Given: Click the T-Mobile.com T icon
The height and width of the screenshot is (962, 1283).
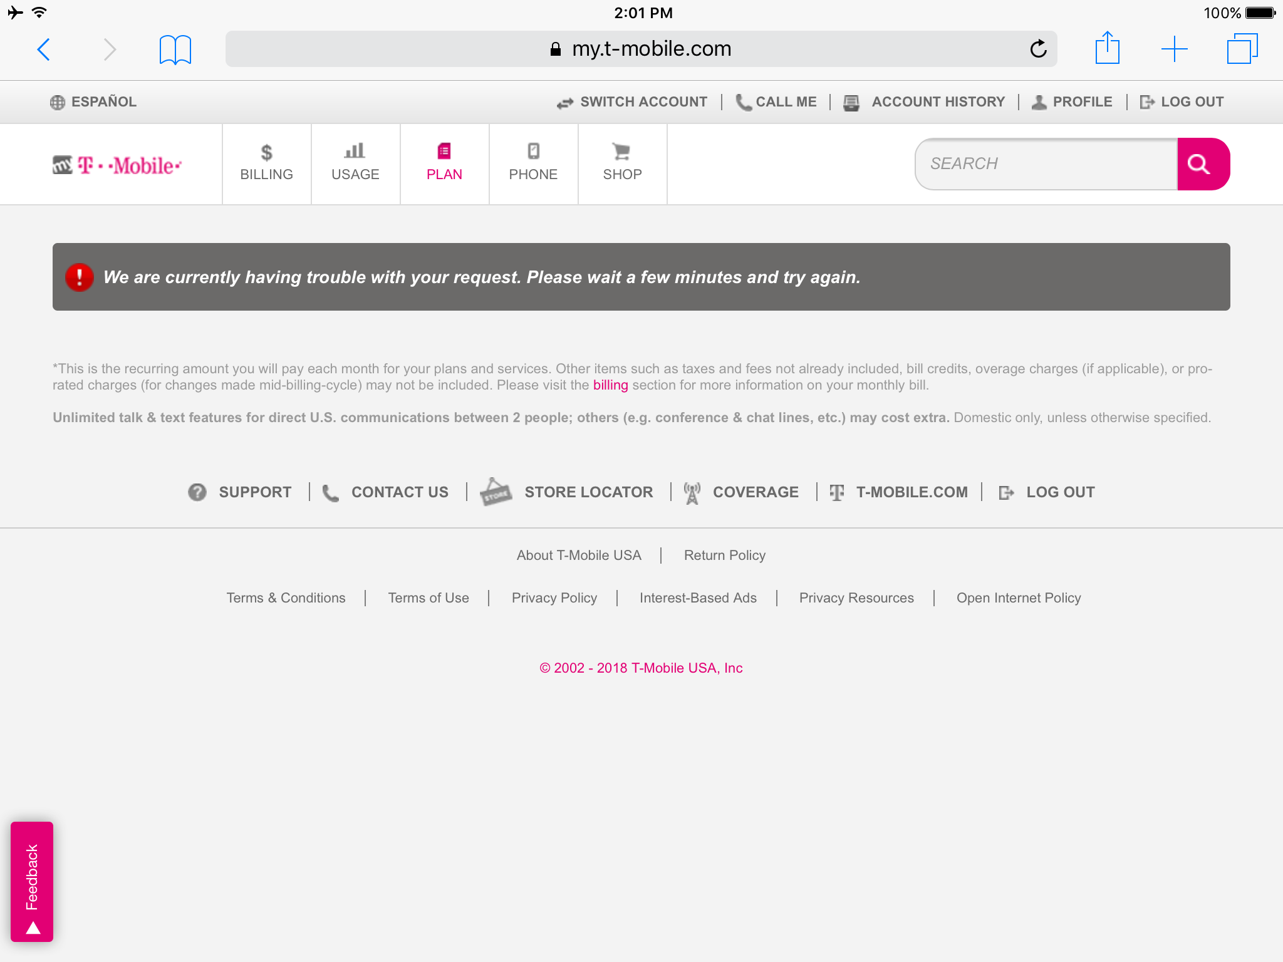Looking at the screenshot, I should [836, 493].
